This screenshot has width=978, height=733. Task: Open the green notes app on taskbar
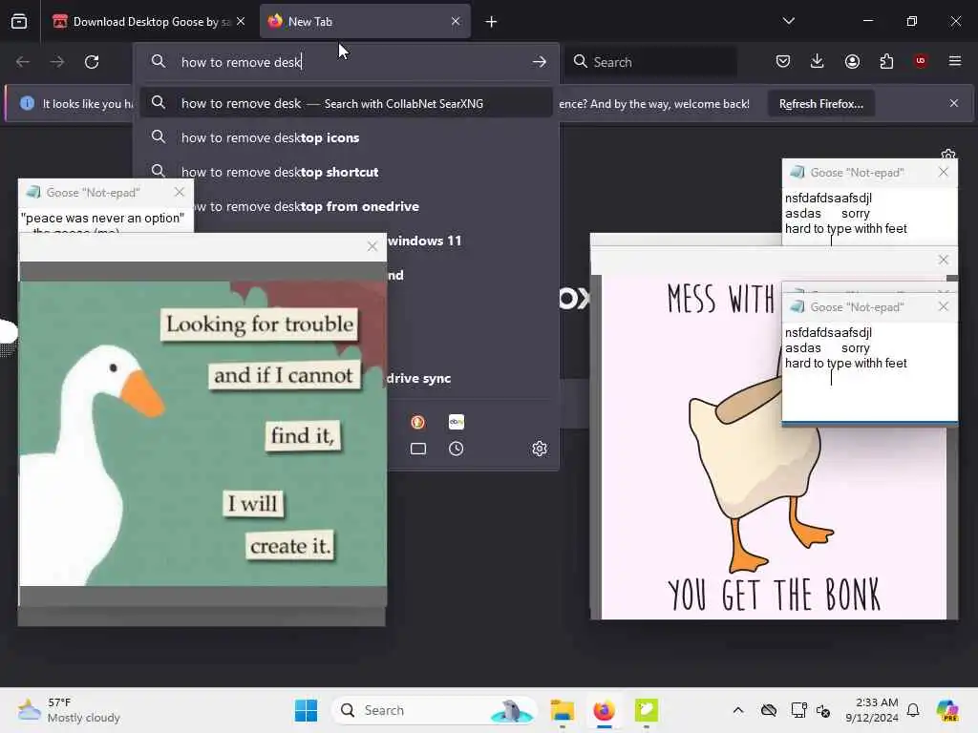point(647,710)
